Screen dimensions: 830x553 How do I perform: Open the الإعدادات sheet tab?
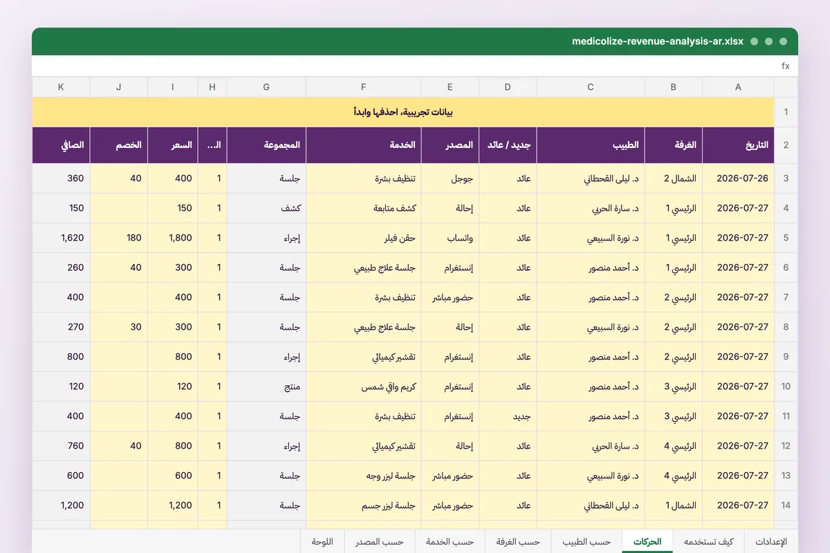771,542
